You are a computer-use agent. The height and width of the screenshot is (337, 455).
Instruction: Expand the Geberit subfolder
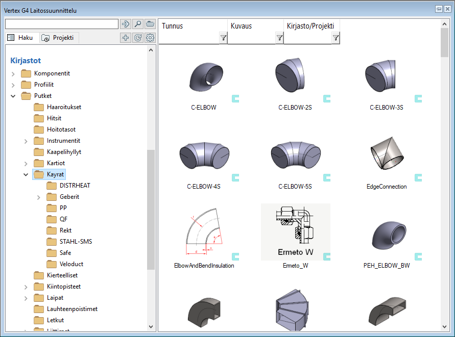tap(39, 197)
